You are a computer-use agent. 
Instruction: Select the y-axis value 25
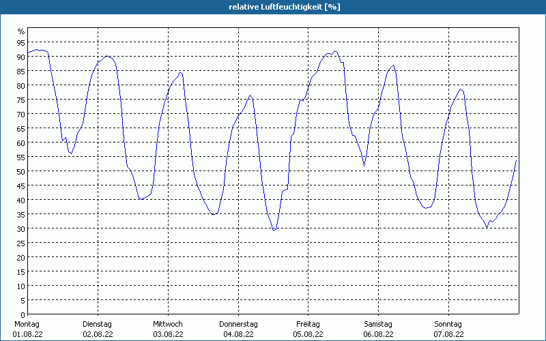click(21, 243)
